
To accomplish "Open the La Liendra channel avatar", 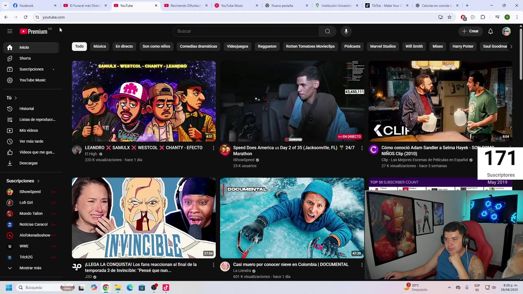I will point(225,267).
